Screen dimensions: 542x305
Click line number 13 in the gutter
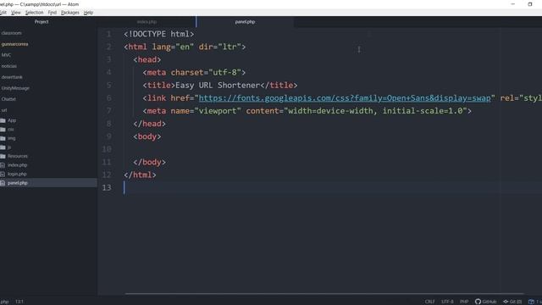(x=107, y=188)
